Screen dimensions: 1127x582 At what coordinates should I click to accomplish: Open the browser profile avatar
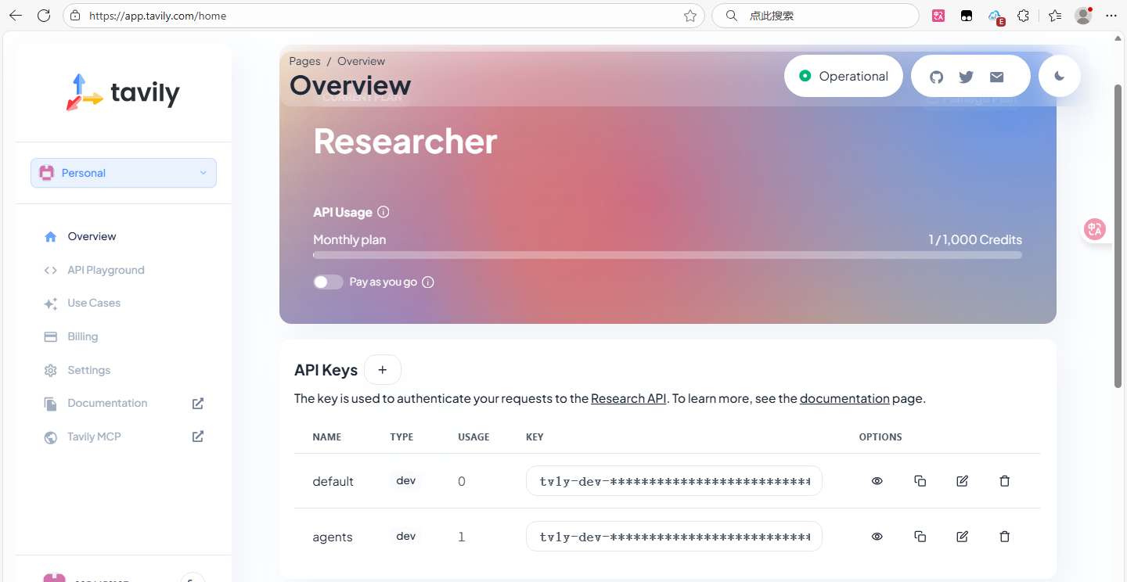[x=1083, y=16]
